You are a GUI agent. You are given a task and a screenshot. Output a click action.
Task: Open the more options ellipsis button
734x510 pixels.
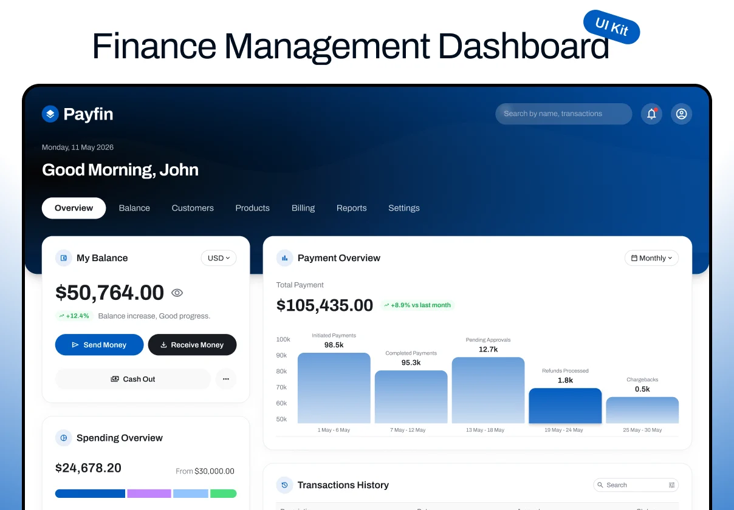(226, 379)
